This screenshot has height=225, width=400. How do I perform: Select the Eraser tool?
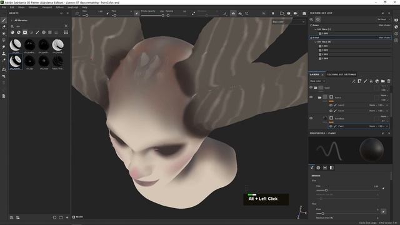4,27
